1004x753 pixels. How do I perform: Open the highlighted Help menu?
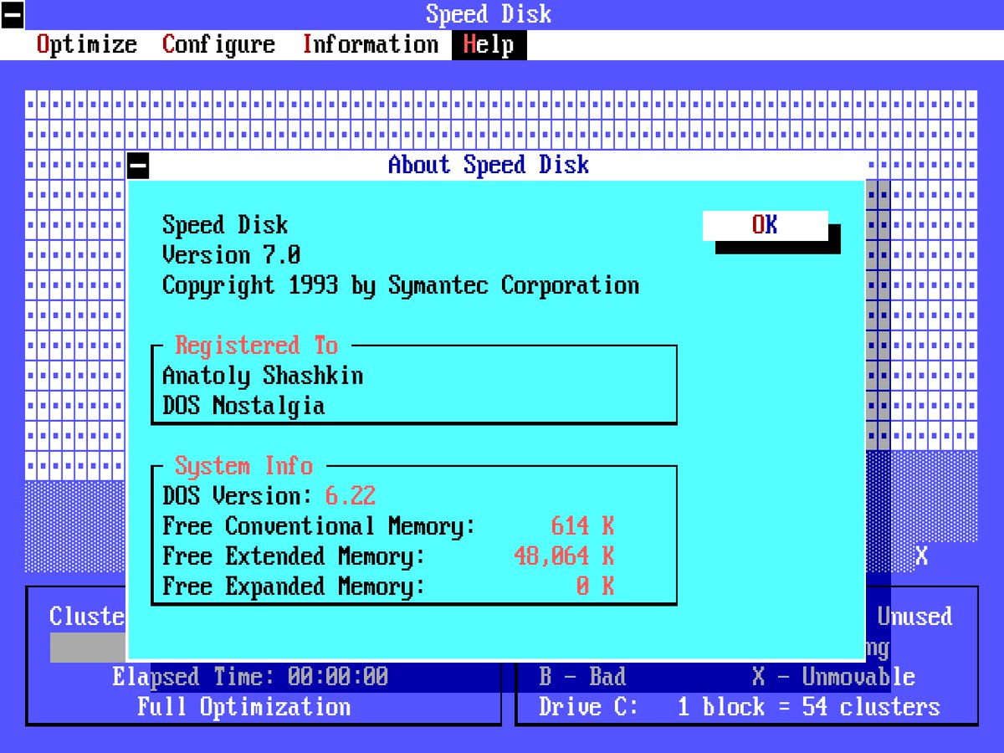click(489, 44)
